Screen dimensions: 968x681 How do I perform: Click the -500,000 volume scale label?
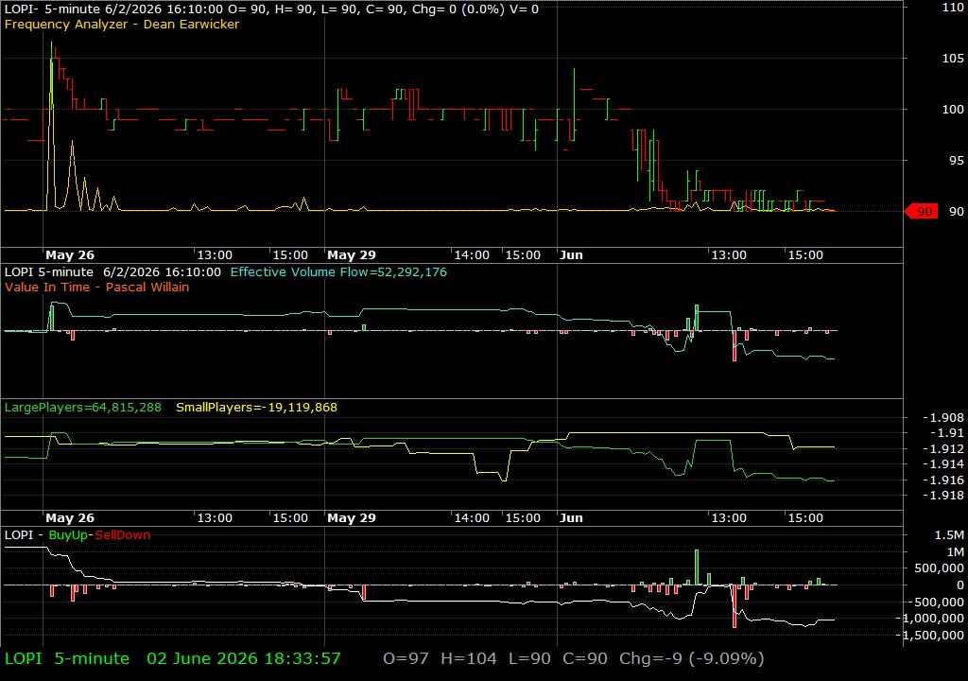936,602
